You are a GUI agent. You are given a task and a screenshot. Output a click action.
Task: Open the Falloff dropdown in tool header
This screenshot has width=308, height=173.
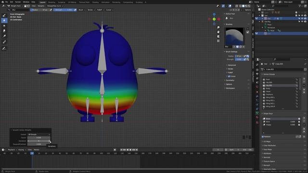[x=100, y=10]
